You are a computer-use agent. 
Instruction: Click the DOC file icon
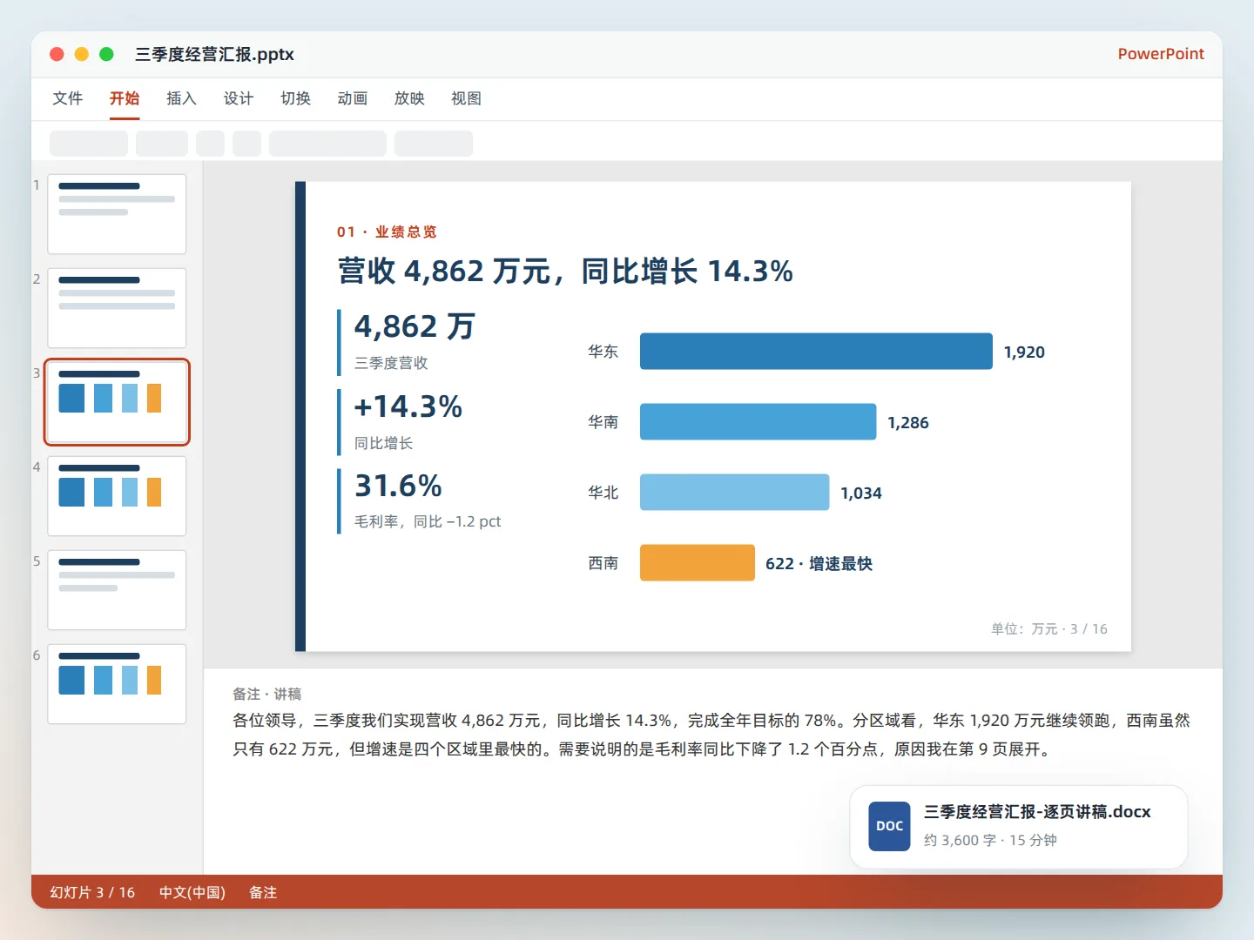[x=889, y=826]
